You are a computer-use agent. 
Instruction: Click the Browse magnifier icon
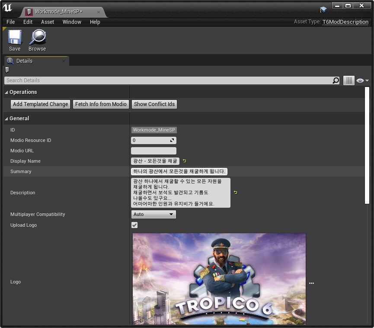pyautogui.click(x=38, y=37)
